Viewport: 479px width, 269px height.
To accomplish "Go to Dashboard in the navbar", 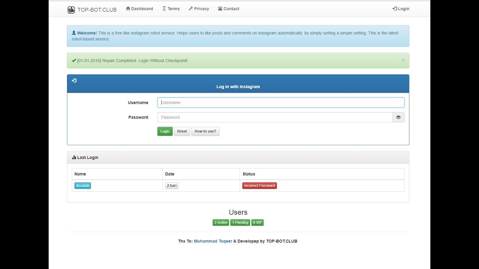I will pyautogui.click(x=140, y=9).
